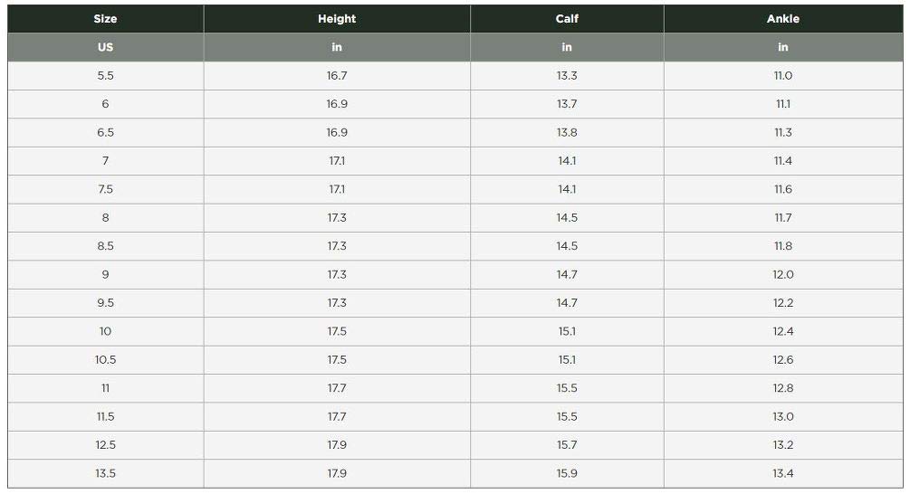910x494 pixels.
Task: Click ankle value 12.4
Action: point(783,331)
